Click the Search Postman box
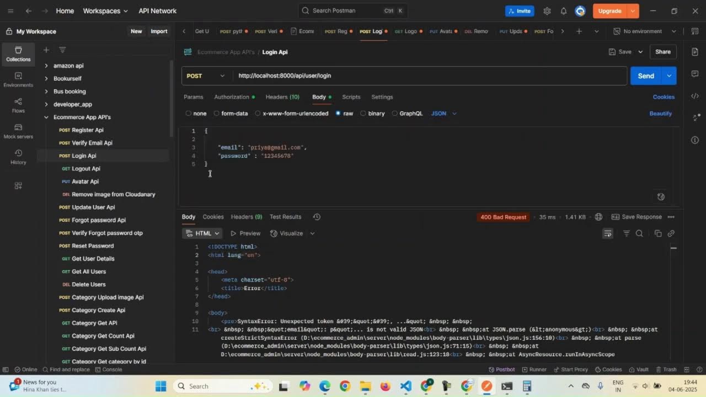 tap(353, 11)
